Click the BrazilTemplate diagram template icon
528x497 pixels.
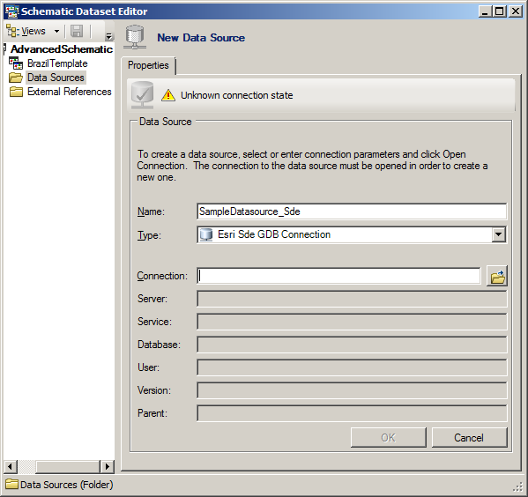click(x=16, y=63)
